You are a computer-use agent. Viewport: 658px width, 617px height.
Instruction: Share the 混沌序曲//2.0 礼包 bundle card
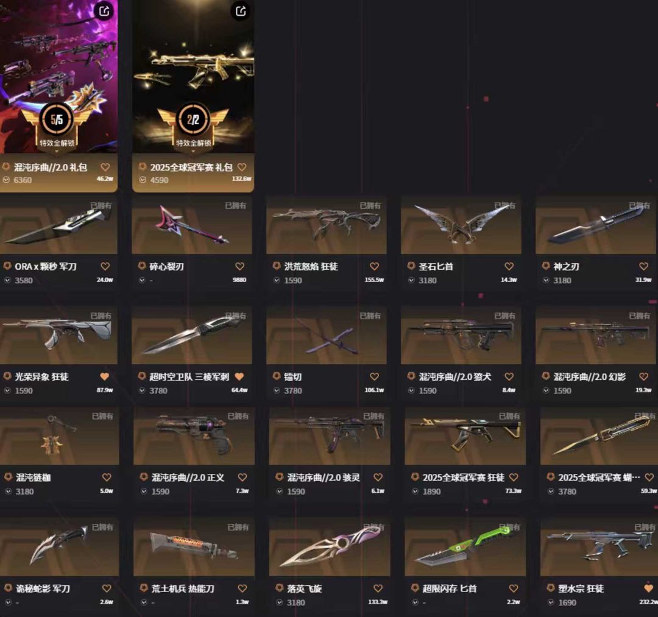(x=104, y=10)
